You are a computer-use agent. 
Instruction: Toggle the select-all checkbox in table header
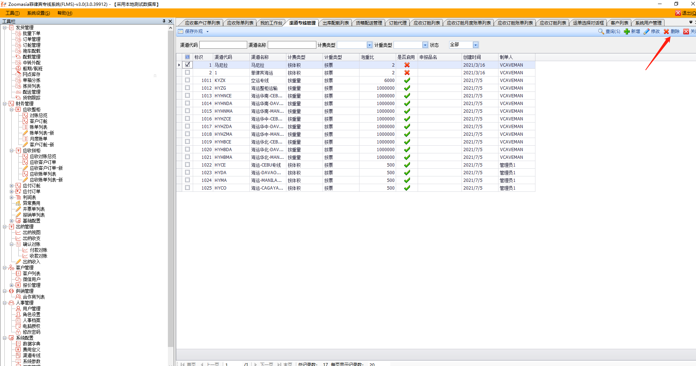(x=188, y=57)
